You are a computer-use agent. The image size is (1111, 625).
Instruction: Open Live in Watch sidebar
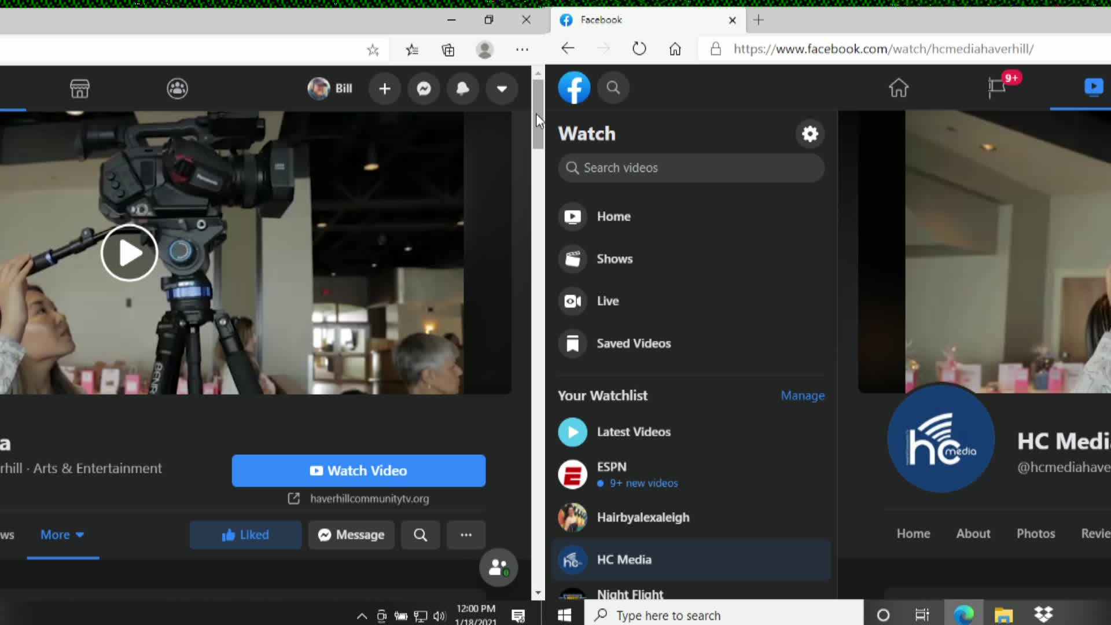pyautogui.click(x=691, y=301)
